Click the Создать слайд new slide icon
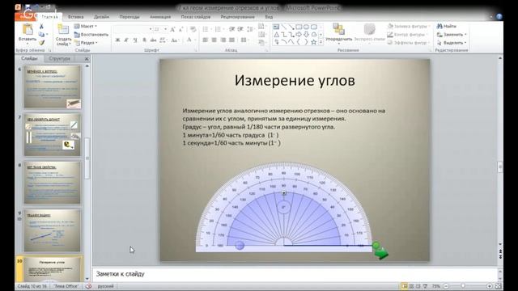This screenshot has width=518, height=291. (63, 30)
